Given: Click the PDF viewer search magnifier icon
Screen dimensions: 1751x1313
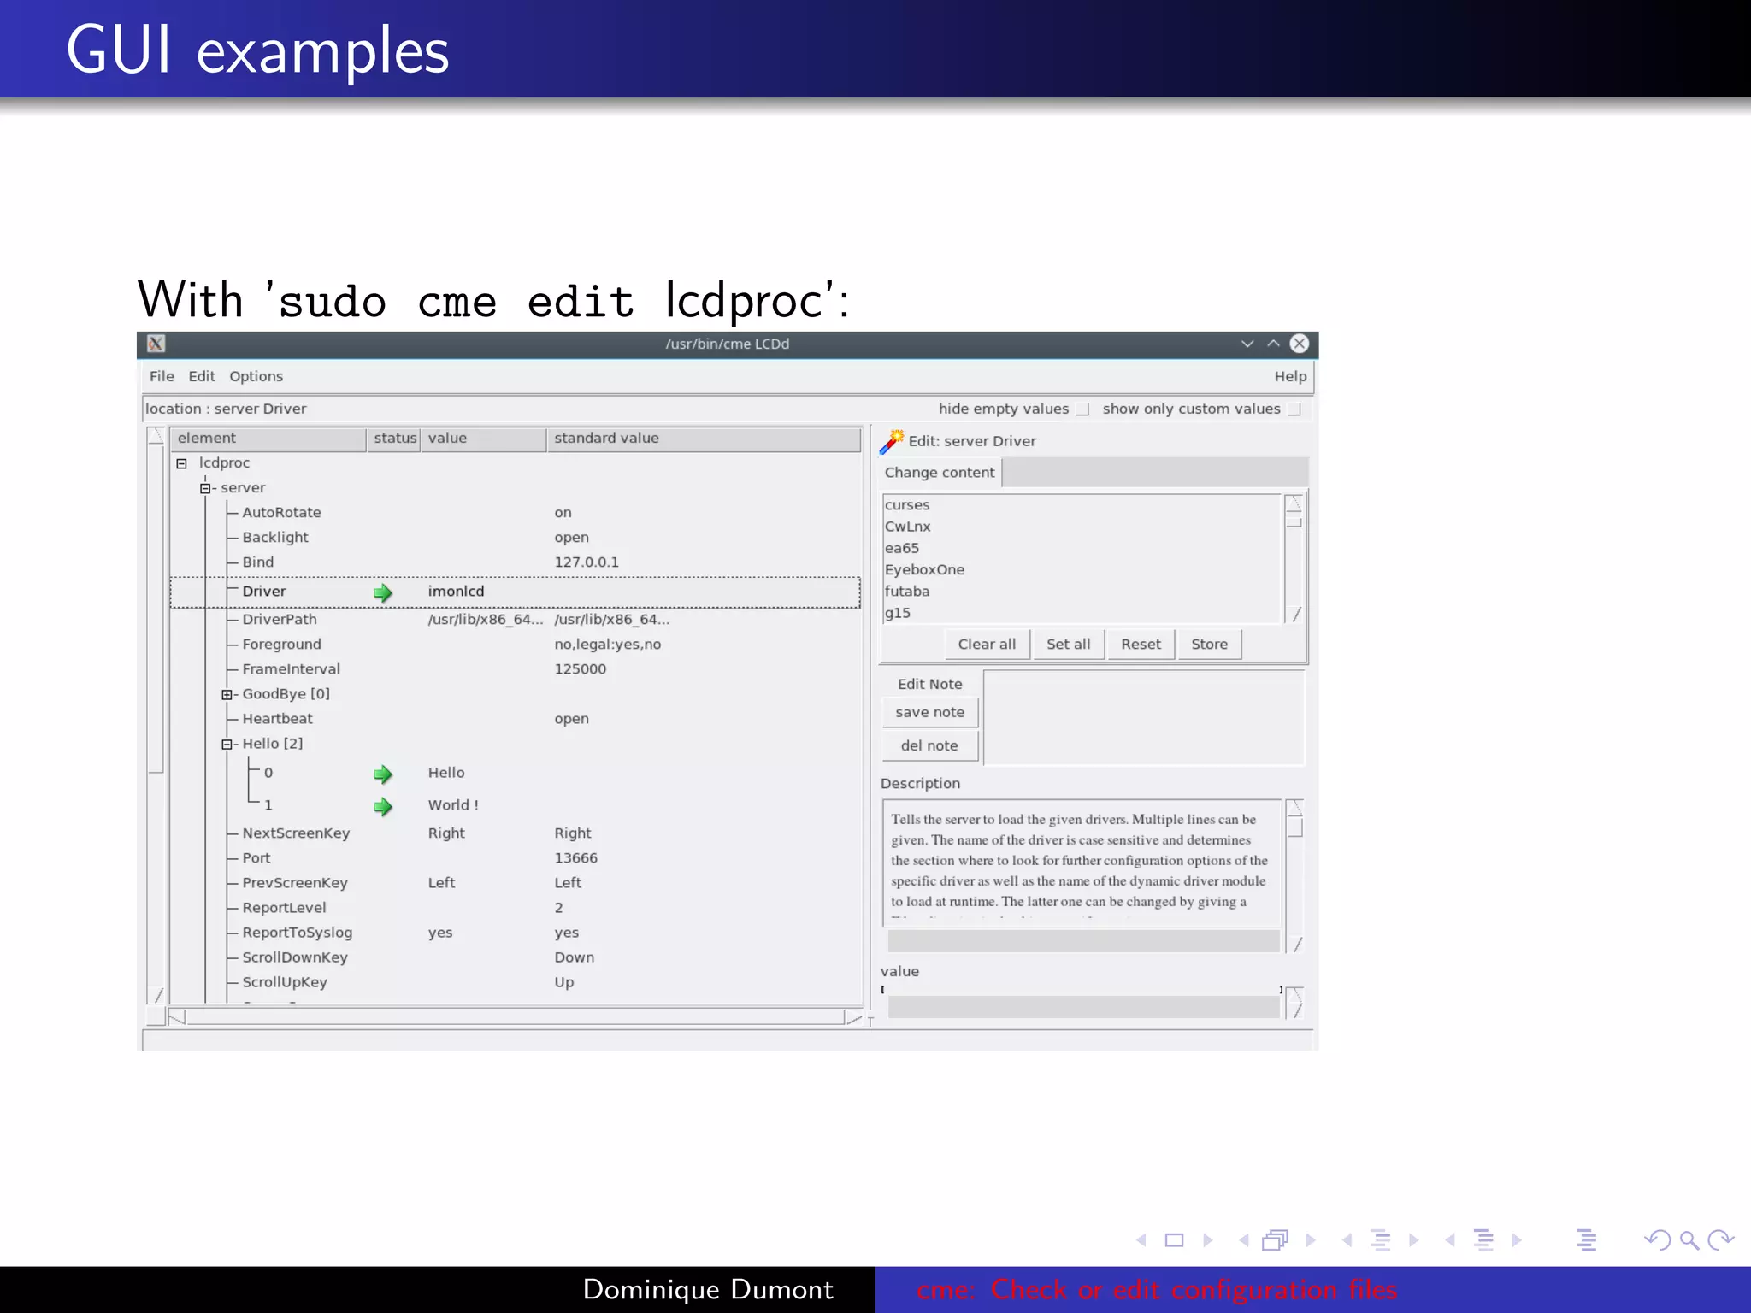Looking at the screenshot, I should [1689, 1239].
